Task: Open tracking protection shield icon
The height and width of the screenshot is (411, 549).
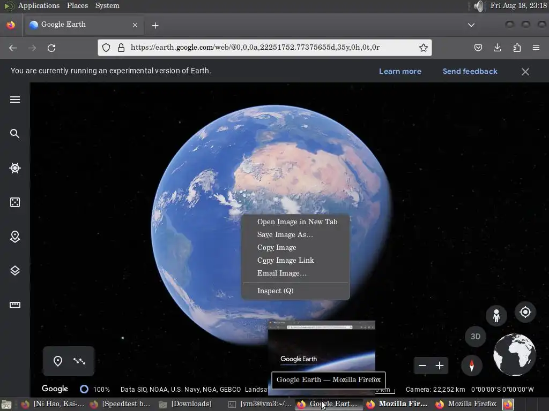Action: point(106,48)
